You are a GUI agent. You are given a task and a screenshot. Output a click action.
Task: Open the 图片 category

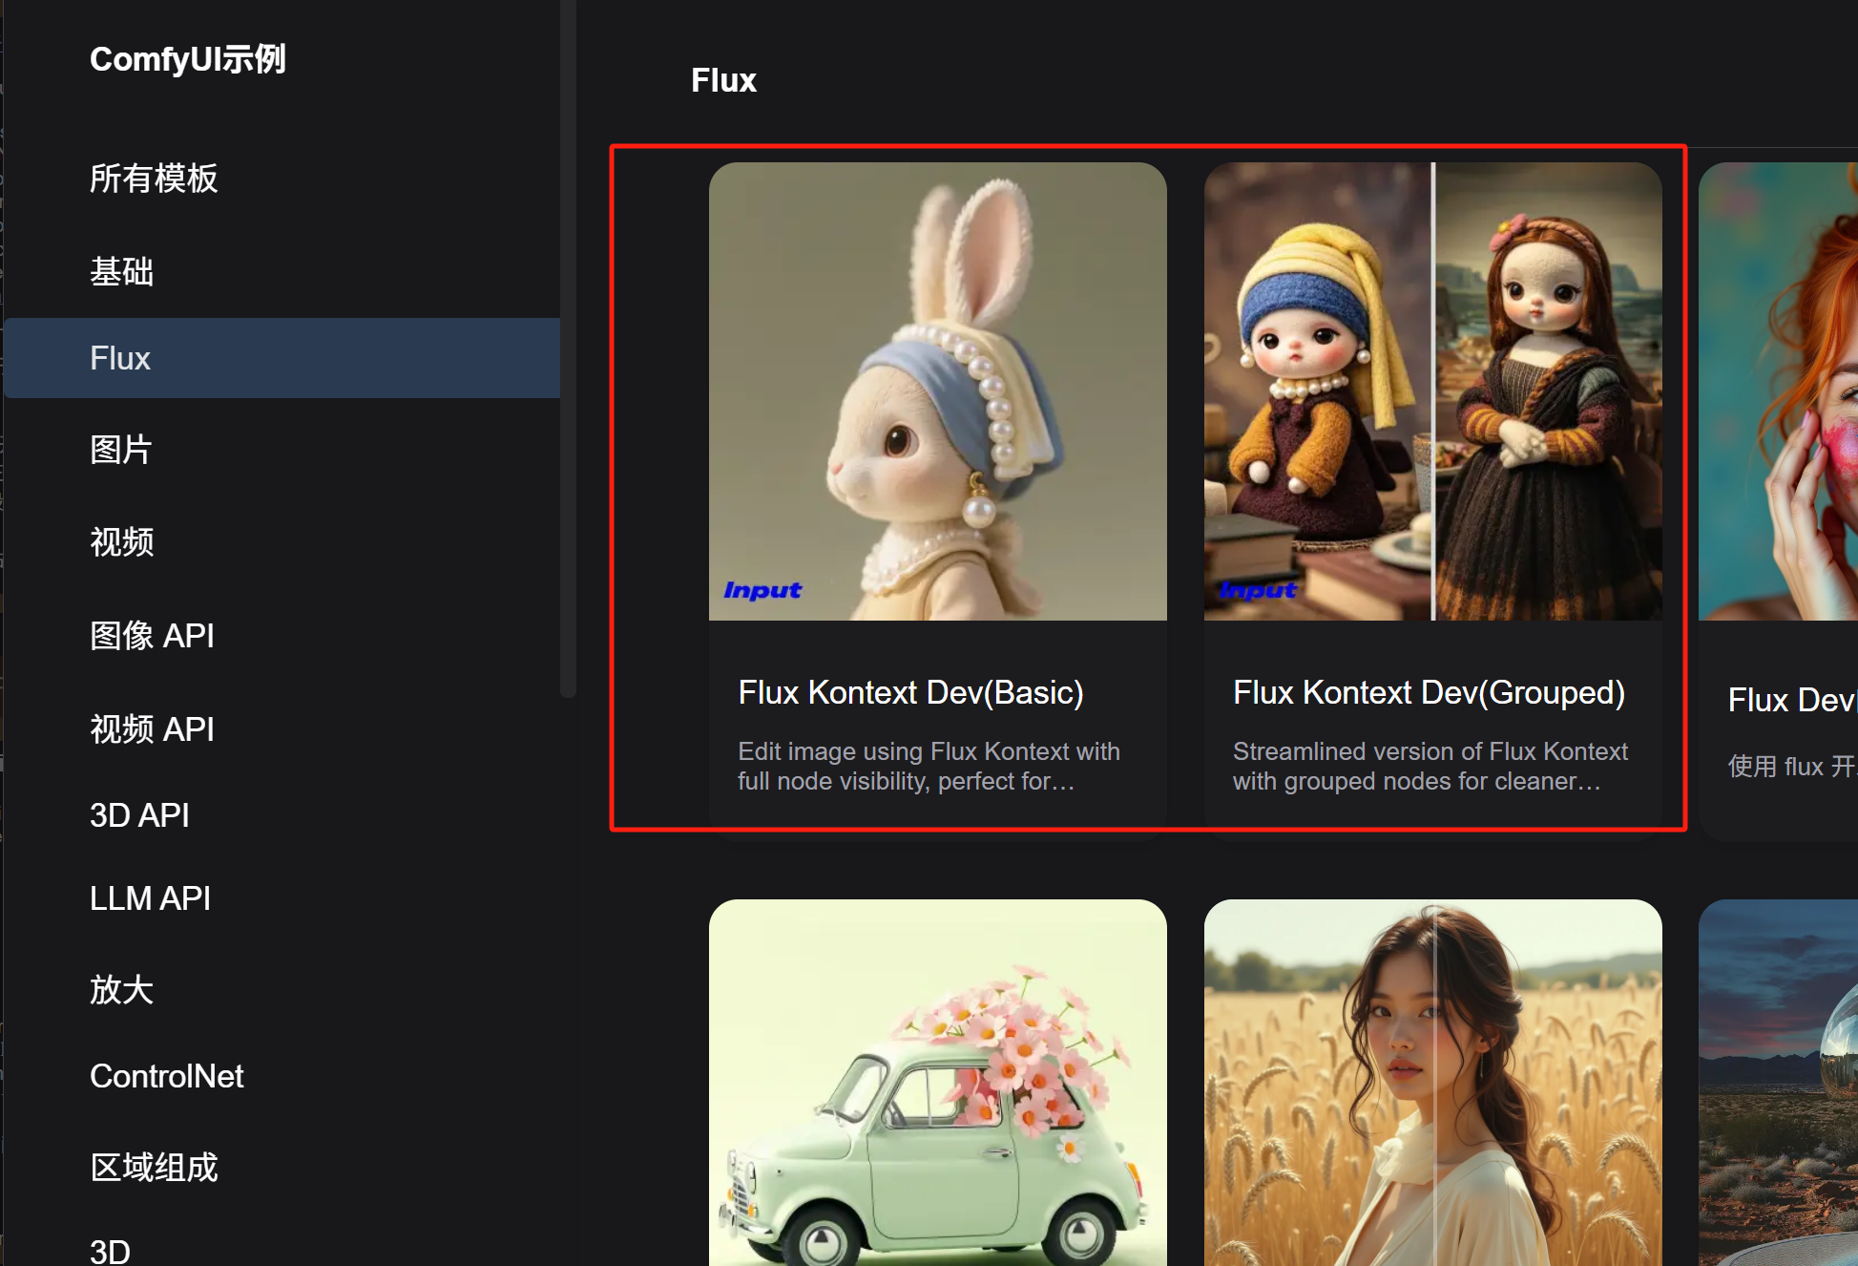pos(121,450)
